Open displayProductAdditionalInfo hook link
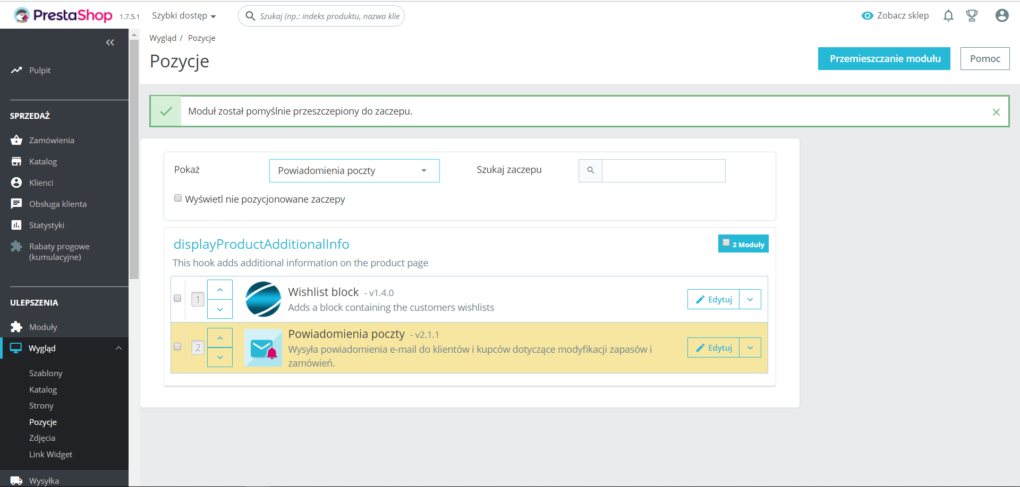This screenshot has width=1020, height=487. 261,244
